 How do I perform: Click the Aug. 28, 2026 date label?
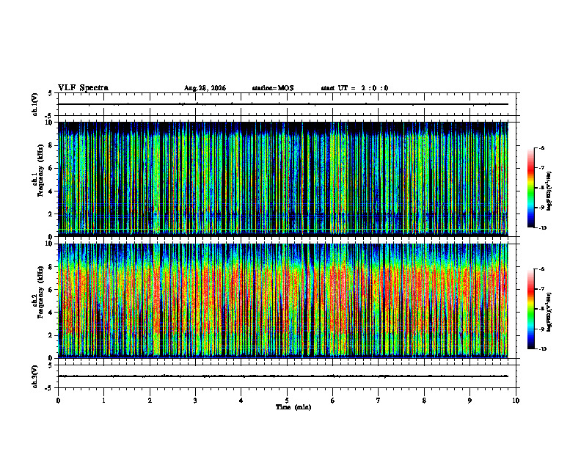click(x=205, y=88)
